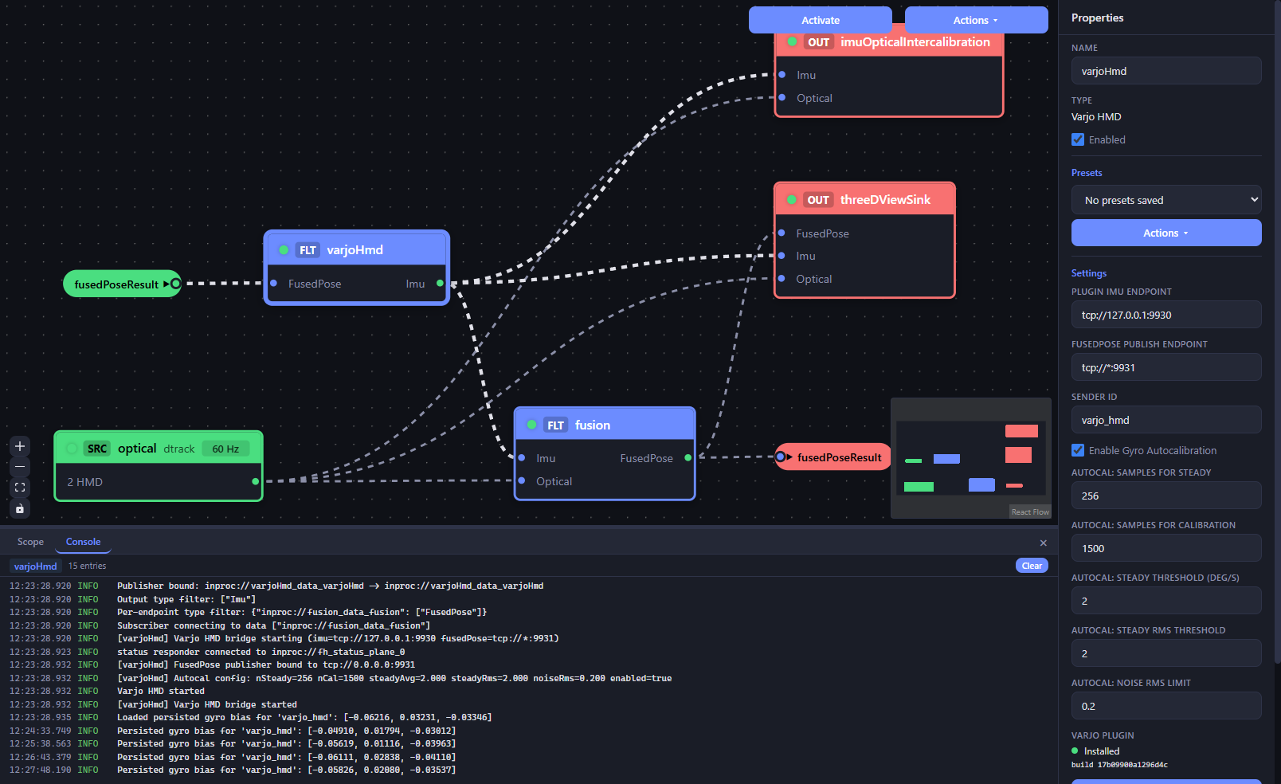This screenshot has width=1281, height=784.
Task: Edit the Plugin IMU Endpoint field
Action: click(1166, 315)
